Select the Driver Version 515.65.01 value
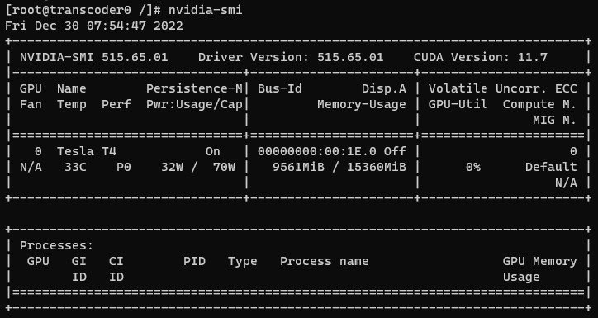598x318 pixels. (x=350, y=57)
